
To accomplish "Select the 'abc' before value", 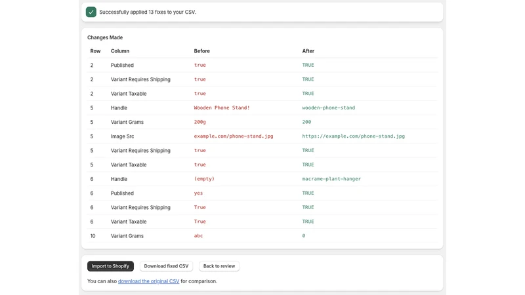I will pyautogui.click(x=199, y=236).
